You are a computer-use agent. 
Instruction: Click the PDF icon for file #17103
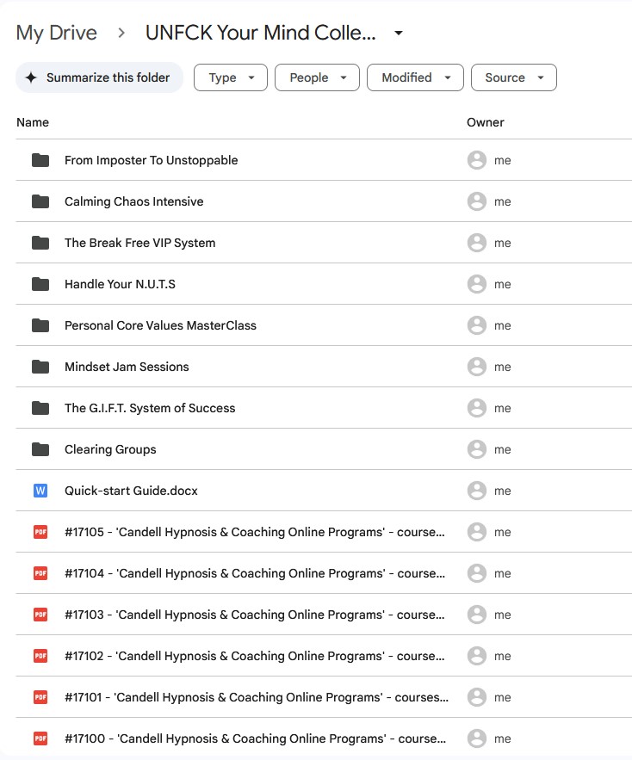40,615
